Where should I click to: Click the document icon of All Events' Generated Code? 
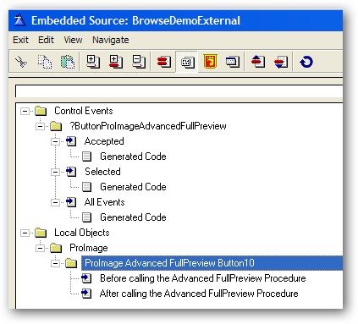tap(86, 217)
